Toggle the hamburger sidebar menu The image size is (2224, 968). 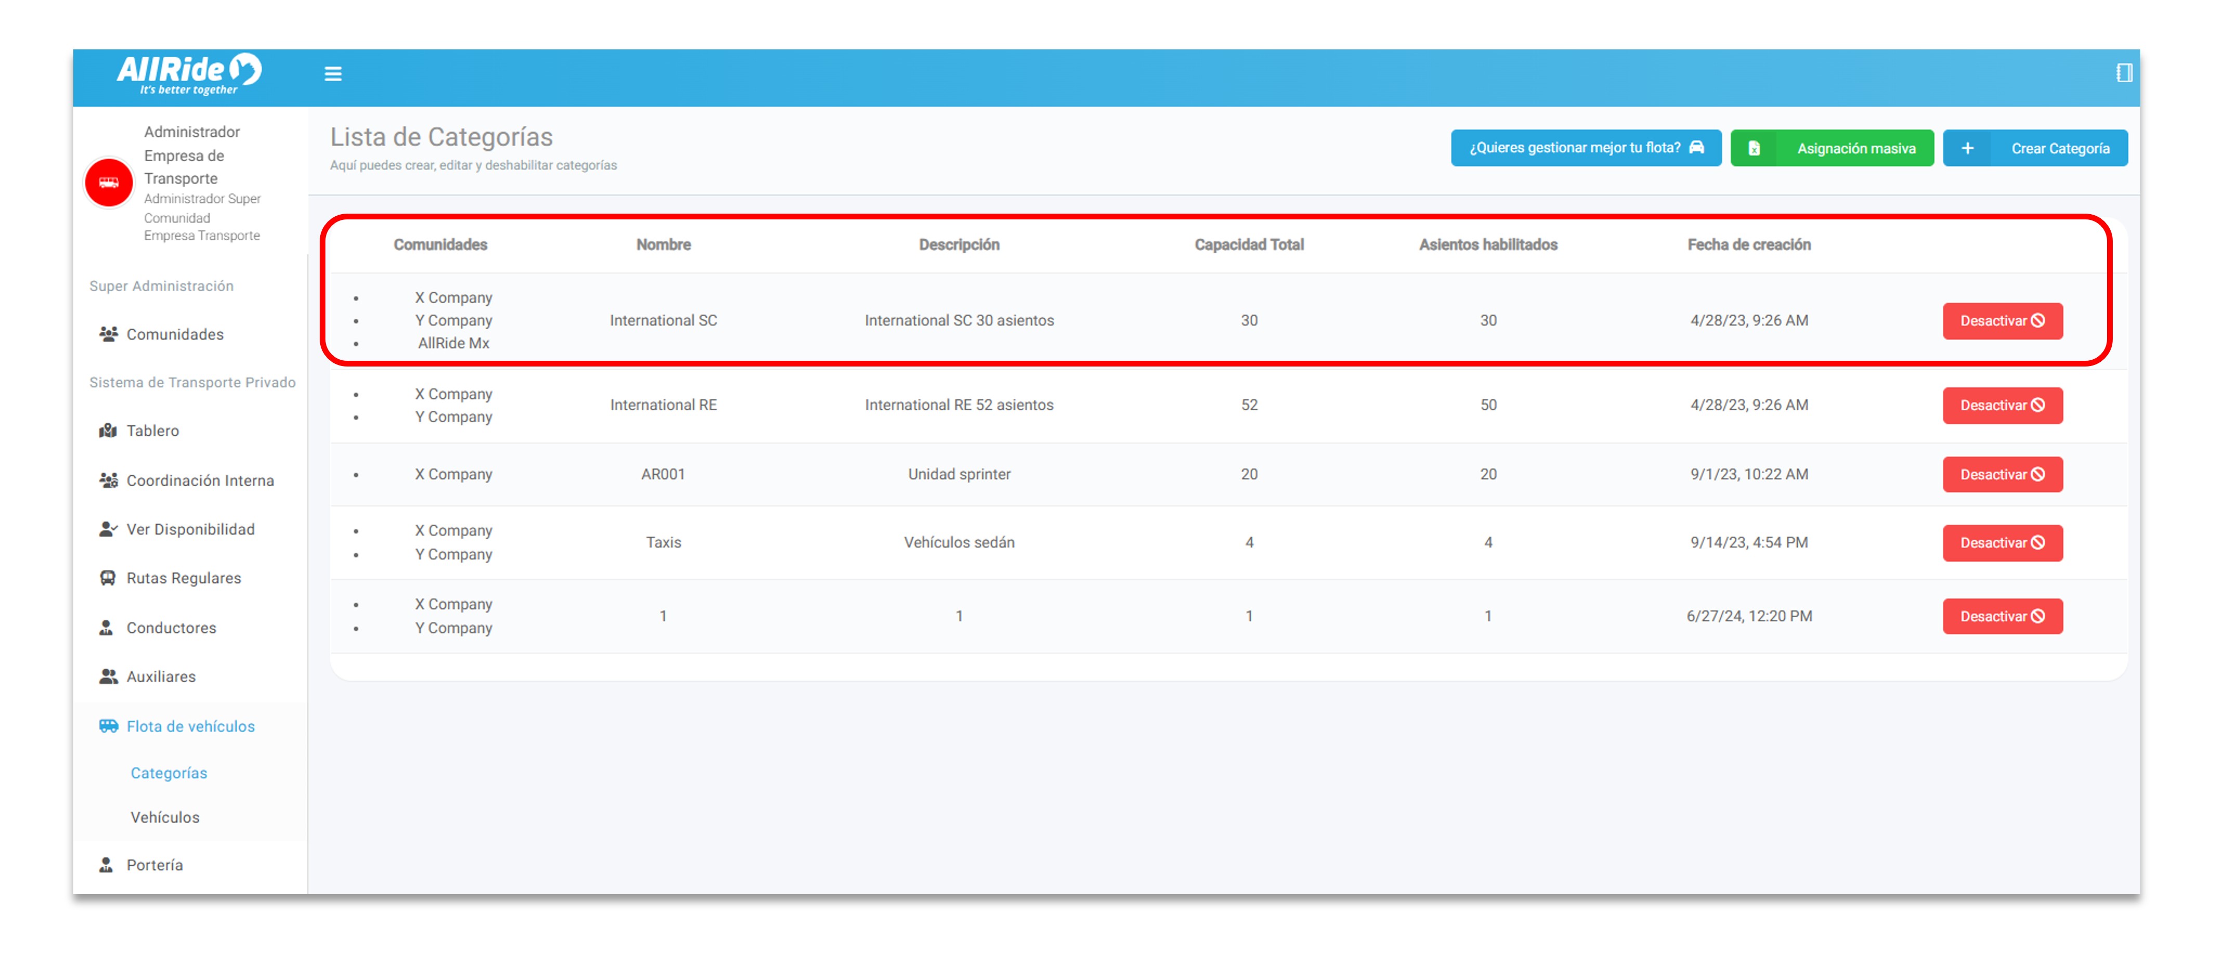click(332, 74)
